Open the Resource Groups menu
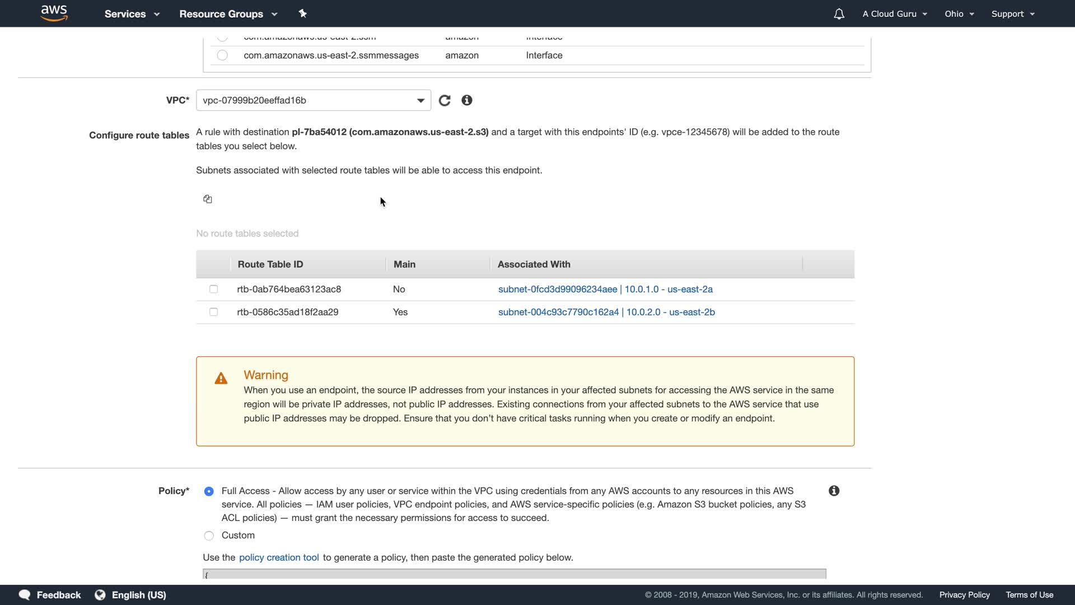The height and width of the screenshot is (605, 1075). click(x=228, y=14)
